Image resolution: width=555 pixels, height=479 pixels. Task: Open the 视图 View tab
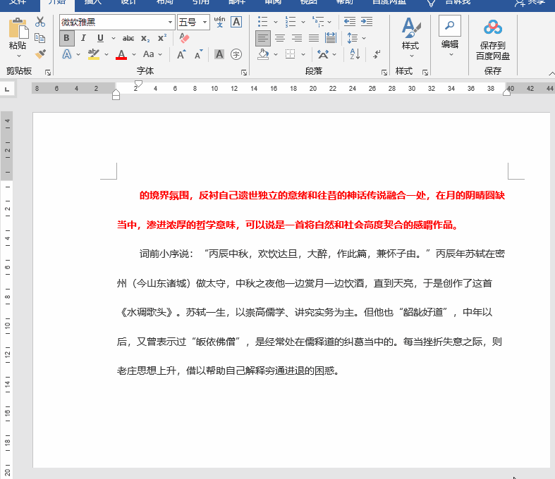[309, 3]
